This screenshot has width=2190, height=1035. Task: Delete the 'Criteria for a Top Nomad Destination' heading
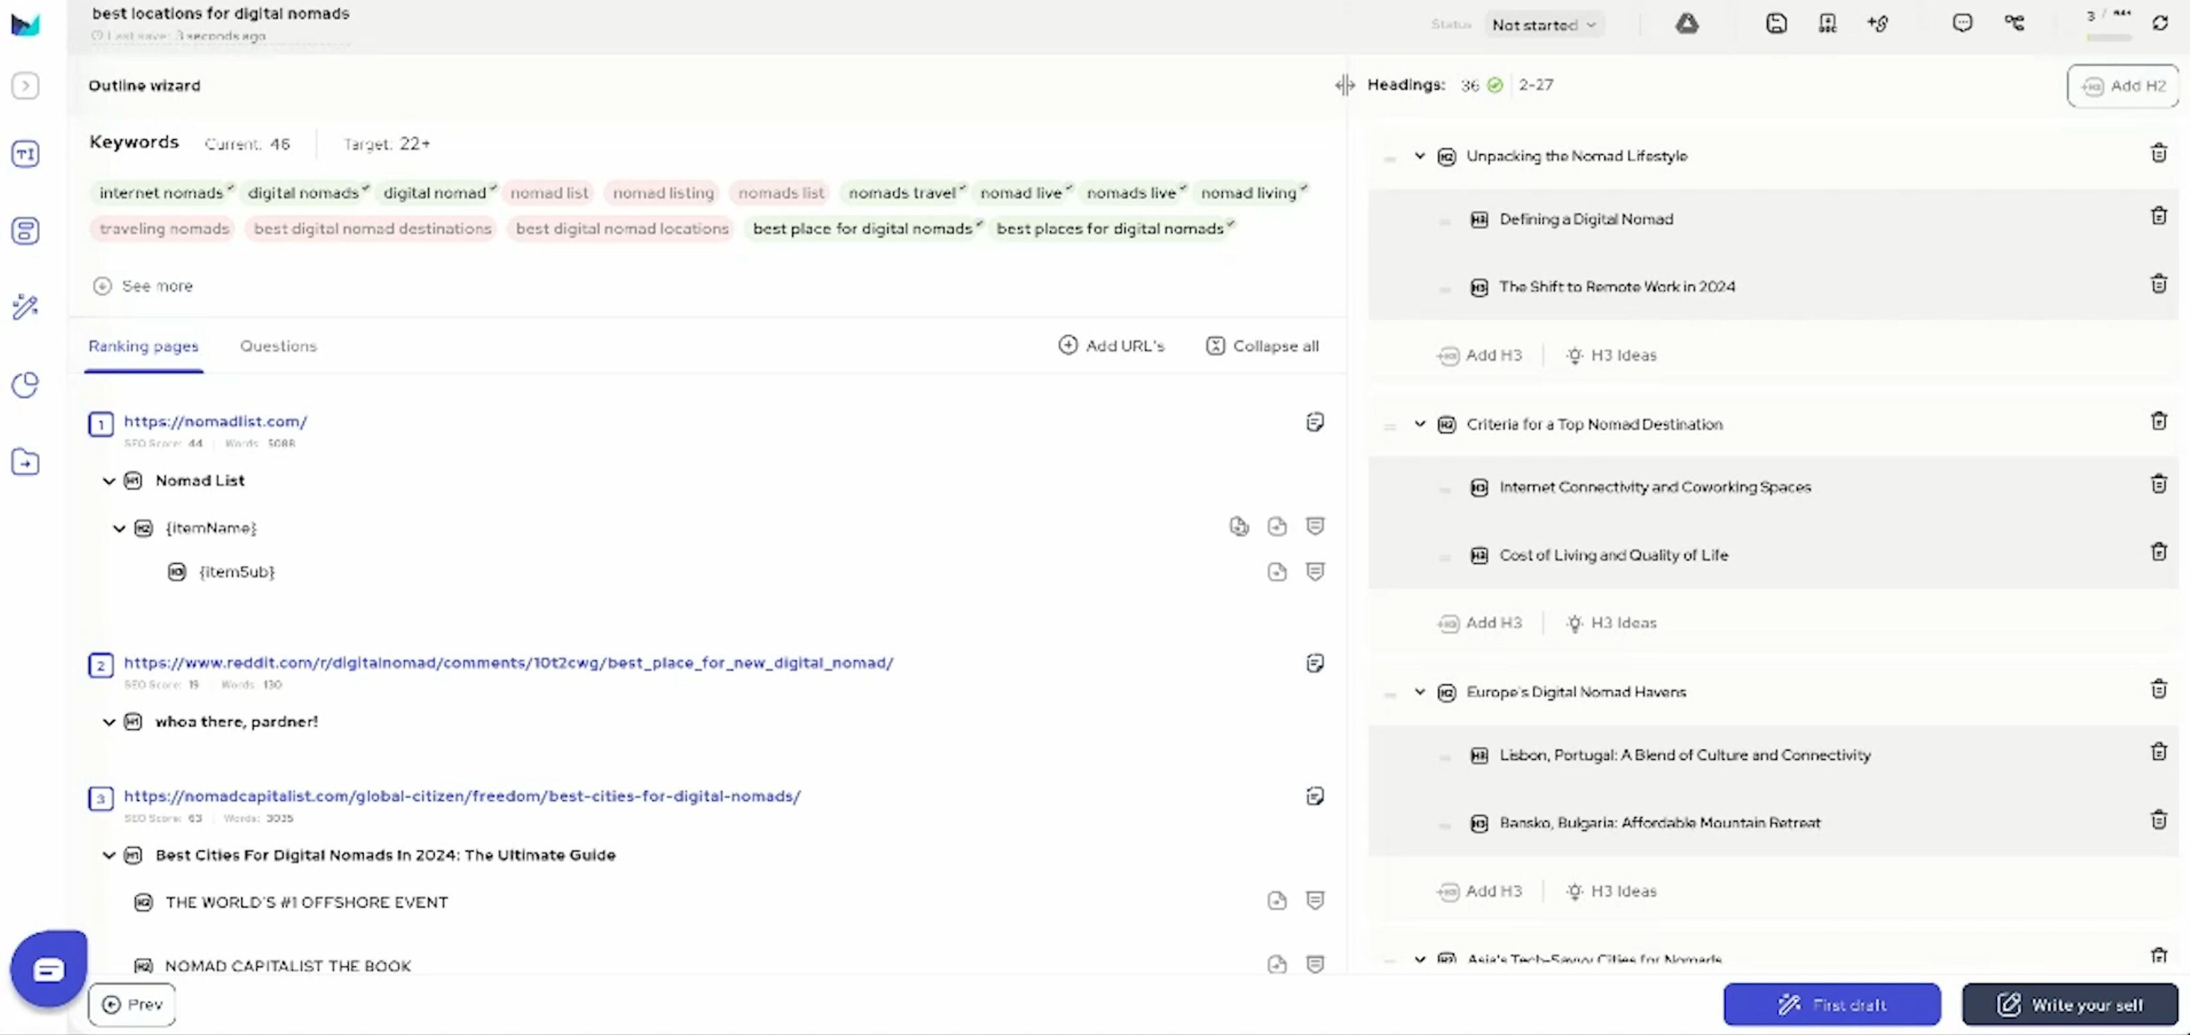[2157, 422]
